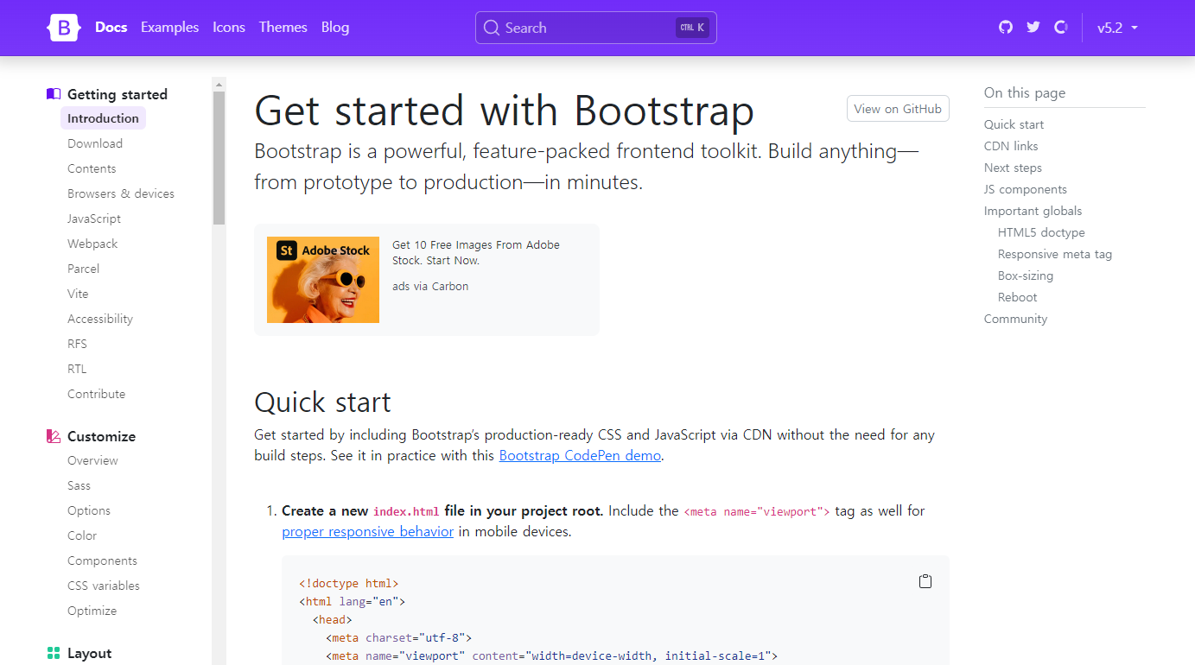The width and height of the screenshot is (1195, 665).
Task: Click the Customize section icon
Action: 54,436
